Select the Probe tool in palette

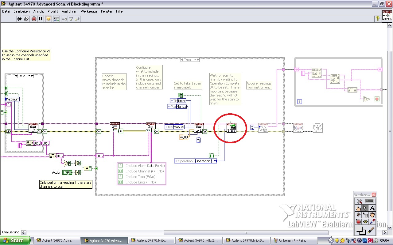(x=365, y=222)
